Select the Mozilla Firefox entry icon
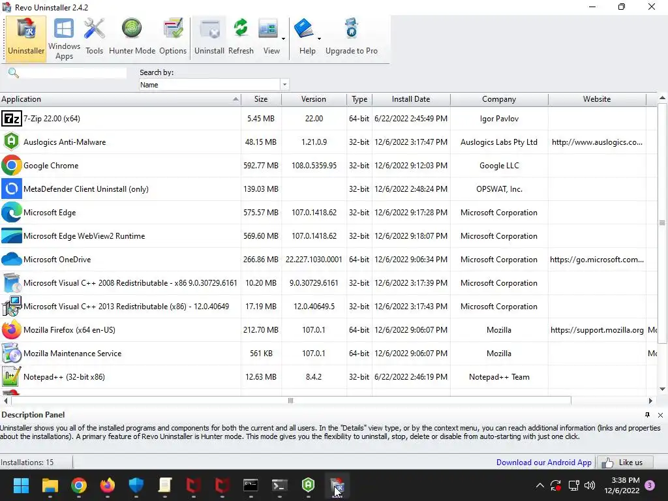Image resolution: width=668 pixels, height=501 pixels. tap(12, 329)
